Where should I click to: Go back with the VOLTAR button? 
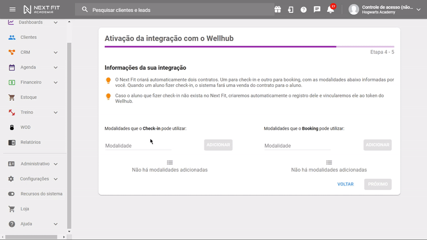[345, 184]
